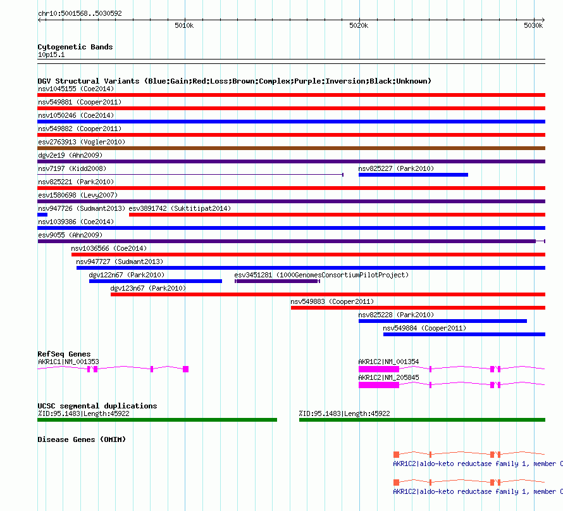Click the blue nsv825227 (Park2010) gain bar
The width and height of the screenshot is (563, 511).
(x=413, y=175)
